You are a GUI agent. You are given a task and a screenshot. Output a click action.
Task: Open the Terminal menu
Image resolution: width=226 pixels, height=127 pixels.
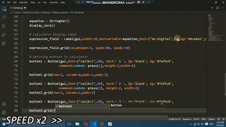53,2
